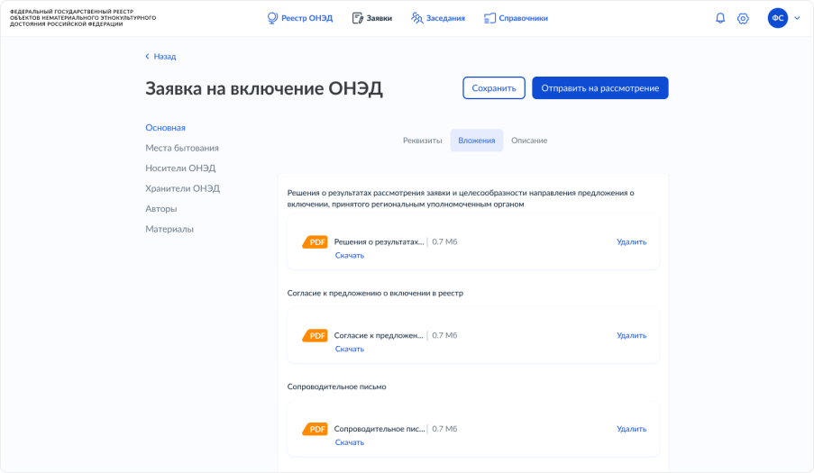Click the Сохранить button
This screenshot has width=814, height=473.
(x=494, y=88)
